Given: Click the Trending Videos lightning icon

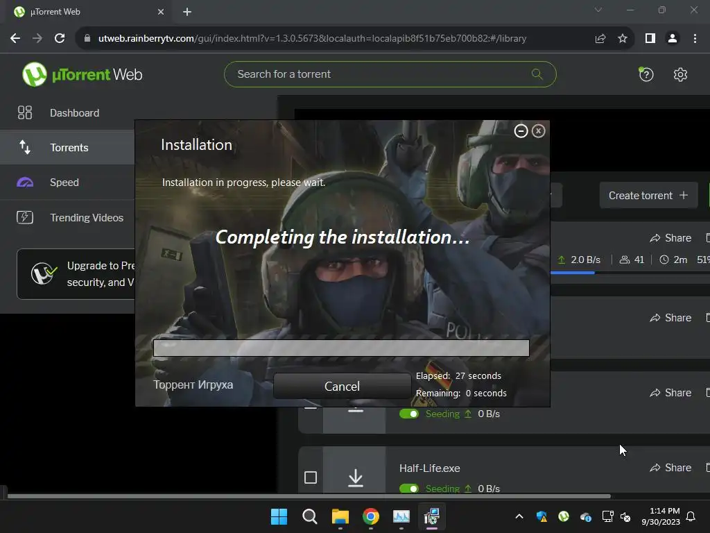Looking at the screenshot, I should point(25,217).
